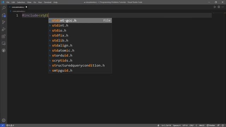Open the Run and Debug view icon
The image size is (226, 127).
pos(4,29)
